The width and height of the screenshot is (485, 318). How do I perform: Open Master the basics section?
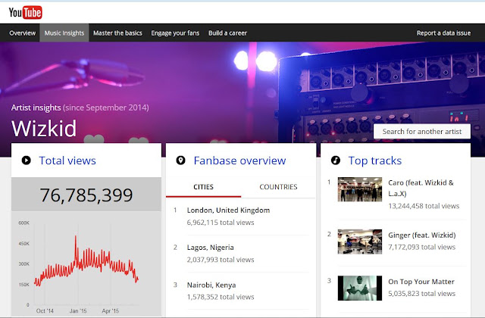(x=117, y=33)
